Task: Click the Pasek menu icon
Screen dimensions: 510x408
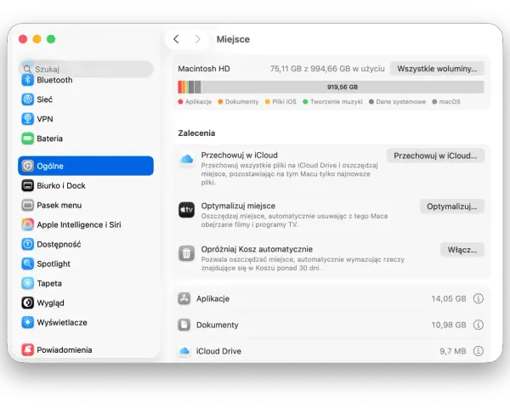Action: pyautogui.click(x=28, y=206)
